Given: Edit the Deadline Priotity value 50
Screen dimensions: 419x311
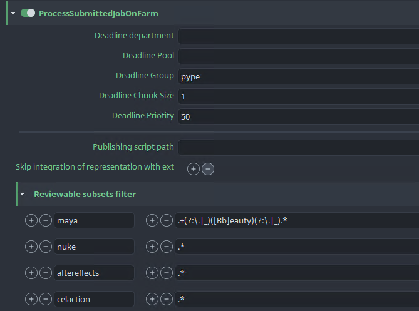Looking at the screenshot, I should click(298, 116).
